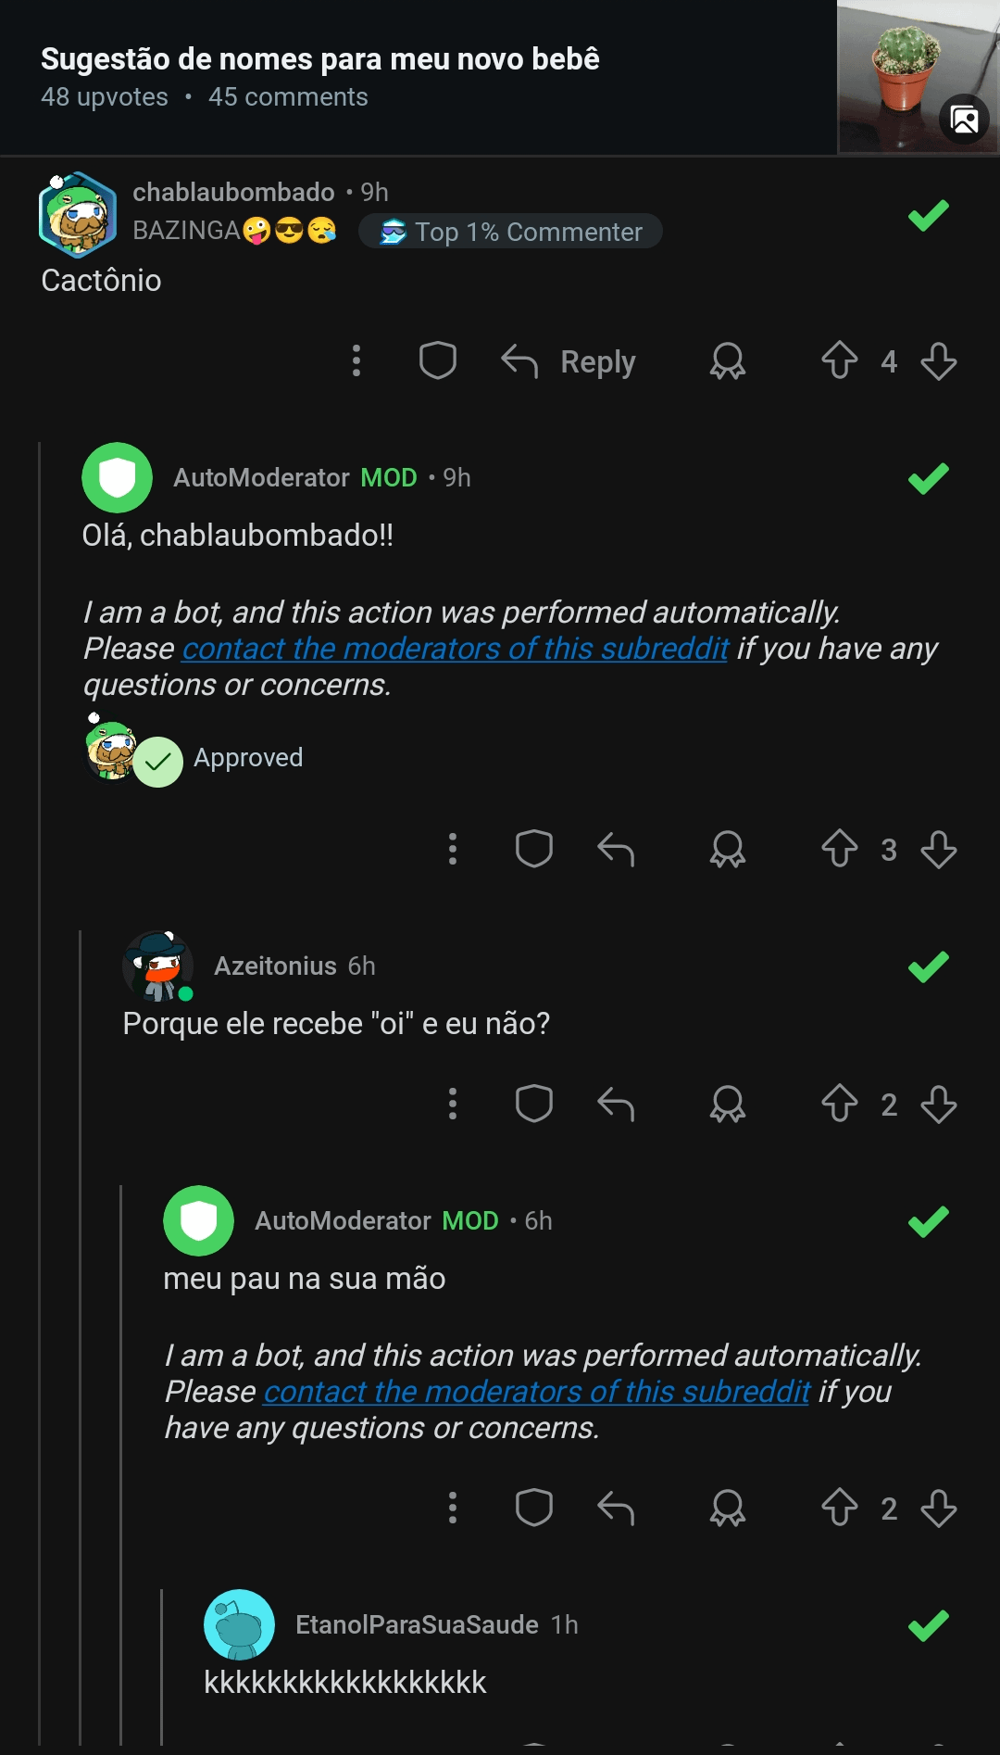Open Azeitonius's user profile name
Screen dimensions: 1000x1755
[275, 966]
